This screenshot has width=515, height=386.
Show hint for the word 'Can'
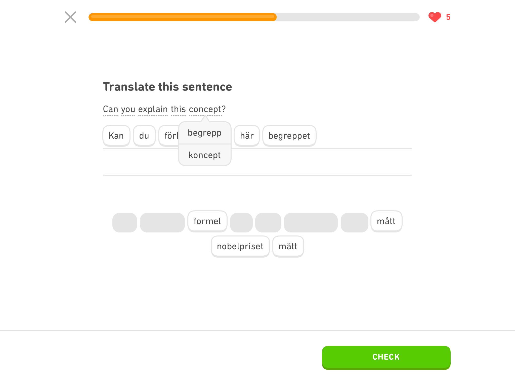(x=111, y=109)
